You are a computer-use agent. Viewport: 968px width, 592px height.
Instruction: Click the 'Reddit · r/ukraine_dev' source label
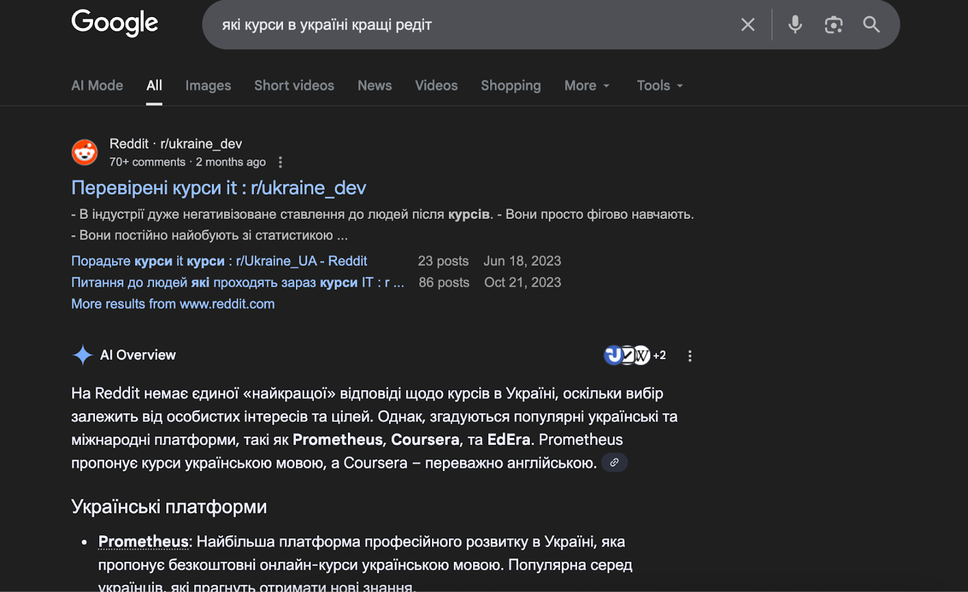pos(175,143)
